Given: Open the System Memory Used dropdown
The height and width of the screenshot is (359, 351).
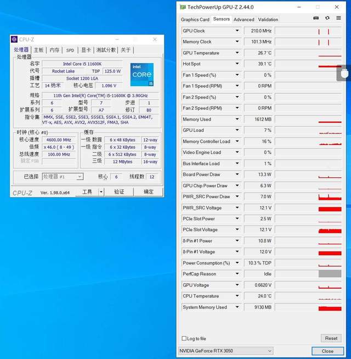Looking at the screenshot, I should click(x=237, y=307).
